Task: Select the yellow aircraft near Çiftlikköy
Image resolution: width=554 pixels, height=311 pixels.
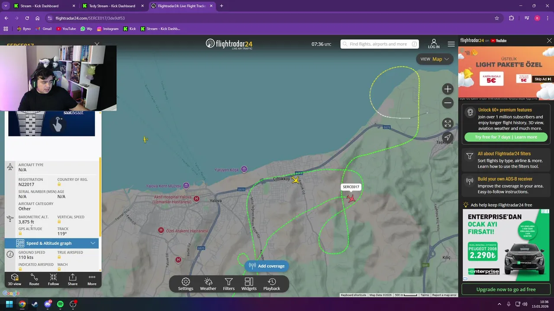Action: 296,180
